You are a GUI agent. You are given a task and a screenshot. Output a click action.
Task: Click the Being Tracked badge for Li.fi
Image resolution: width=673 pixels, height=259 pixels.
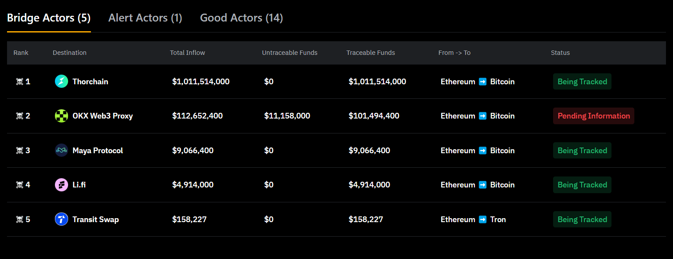coord(582,185)
